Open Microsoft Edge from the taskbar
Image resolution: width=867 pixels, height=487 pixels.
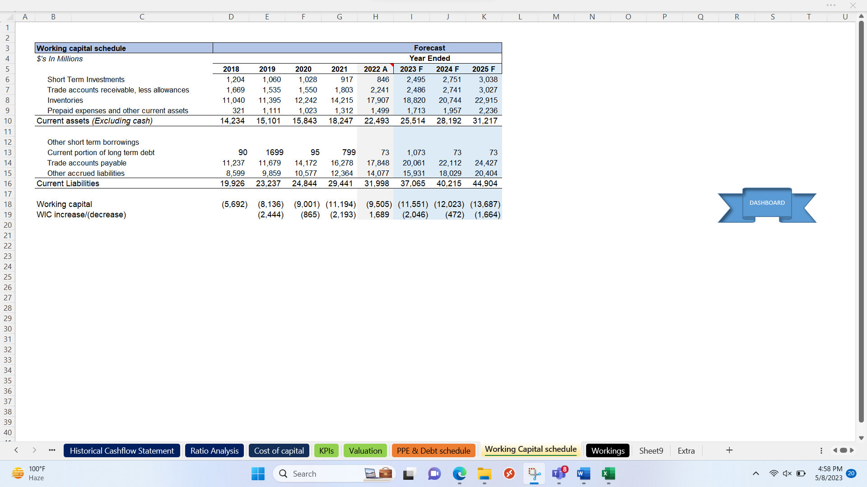click(x=460, y=474)
